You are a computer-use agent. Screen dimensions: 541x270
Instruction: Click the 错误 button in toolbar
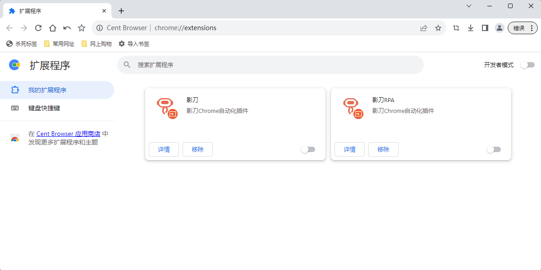point(523,28)
